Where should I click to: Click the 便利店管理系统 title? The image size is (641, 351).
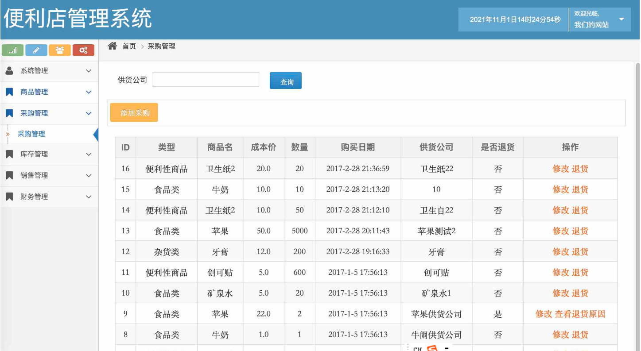(x=78, y=19)
